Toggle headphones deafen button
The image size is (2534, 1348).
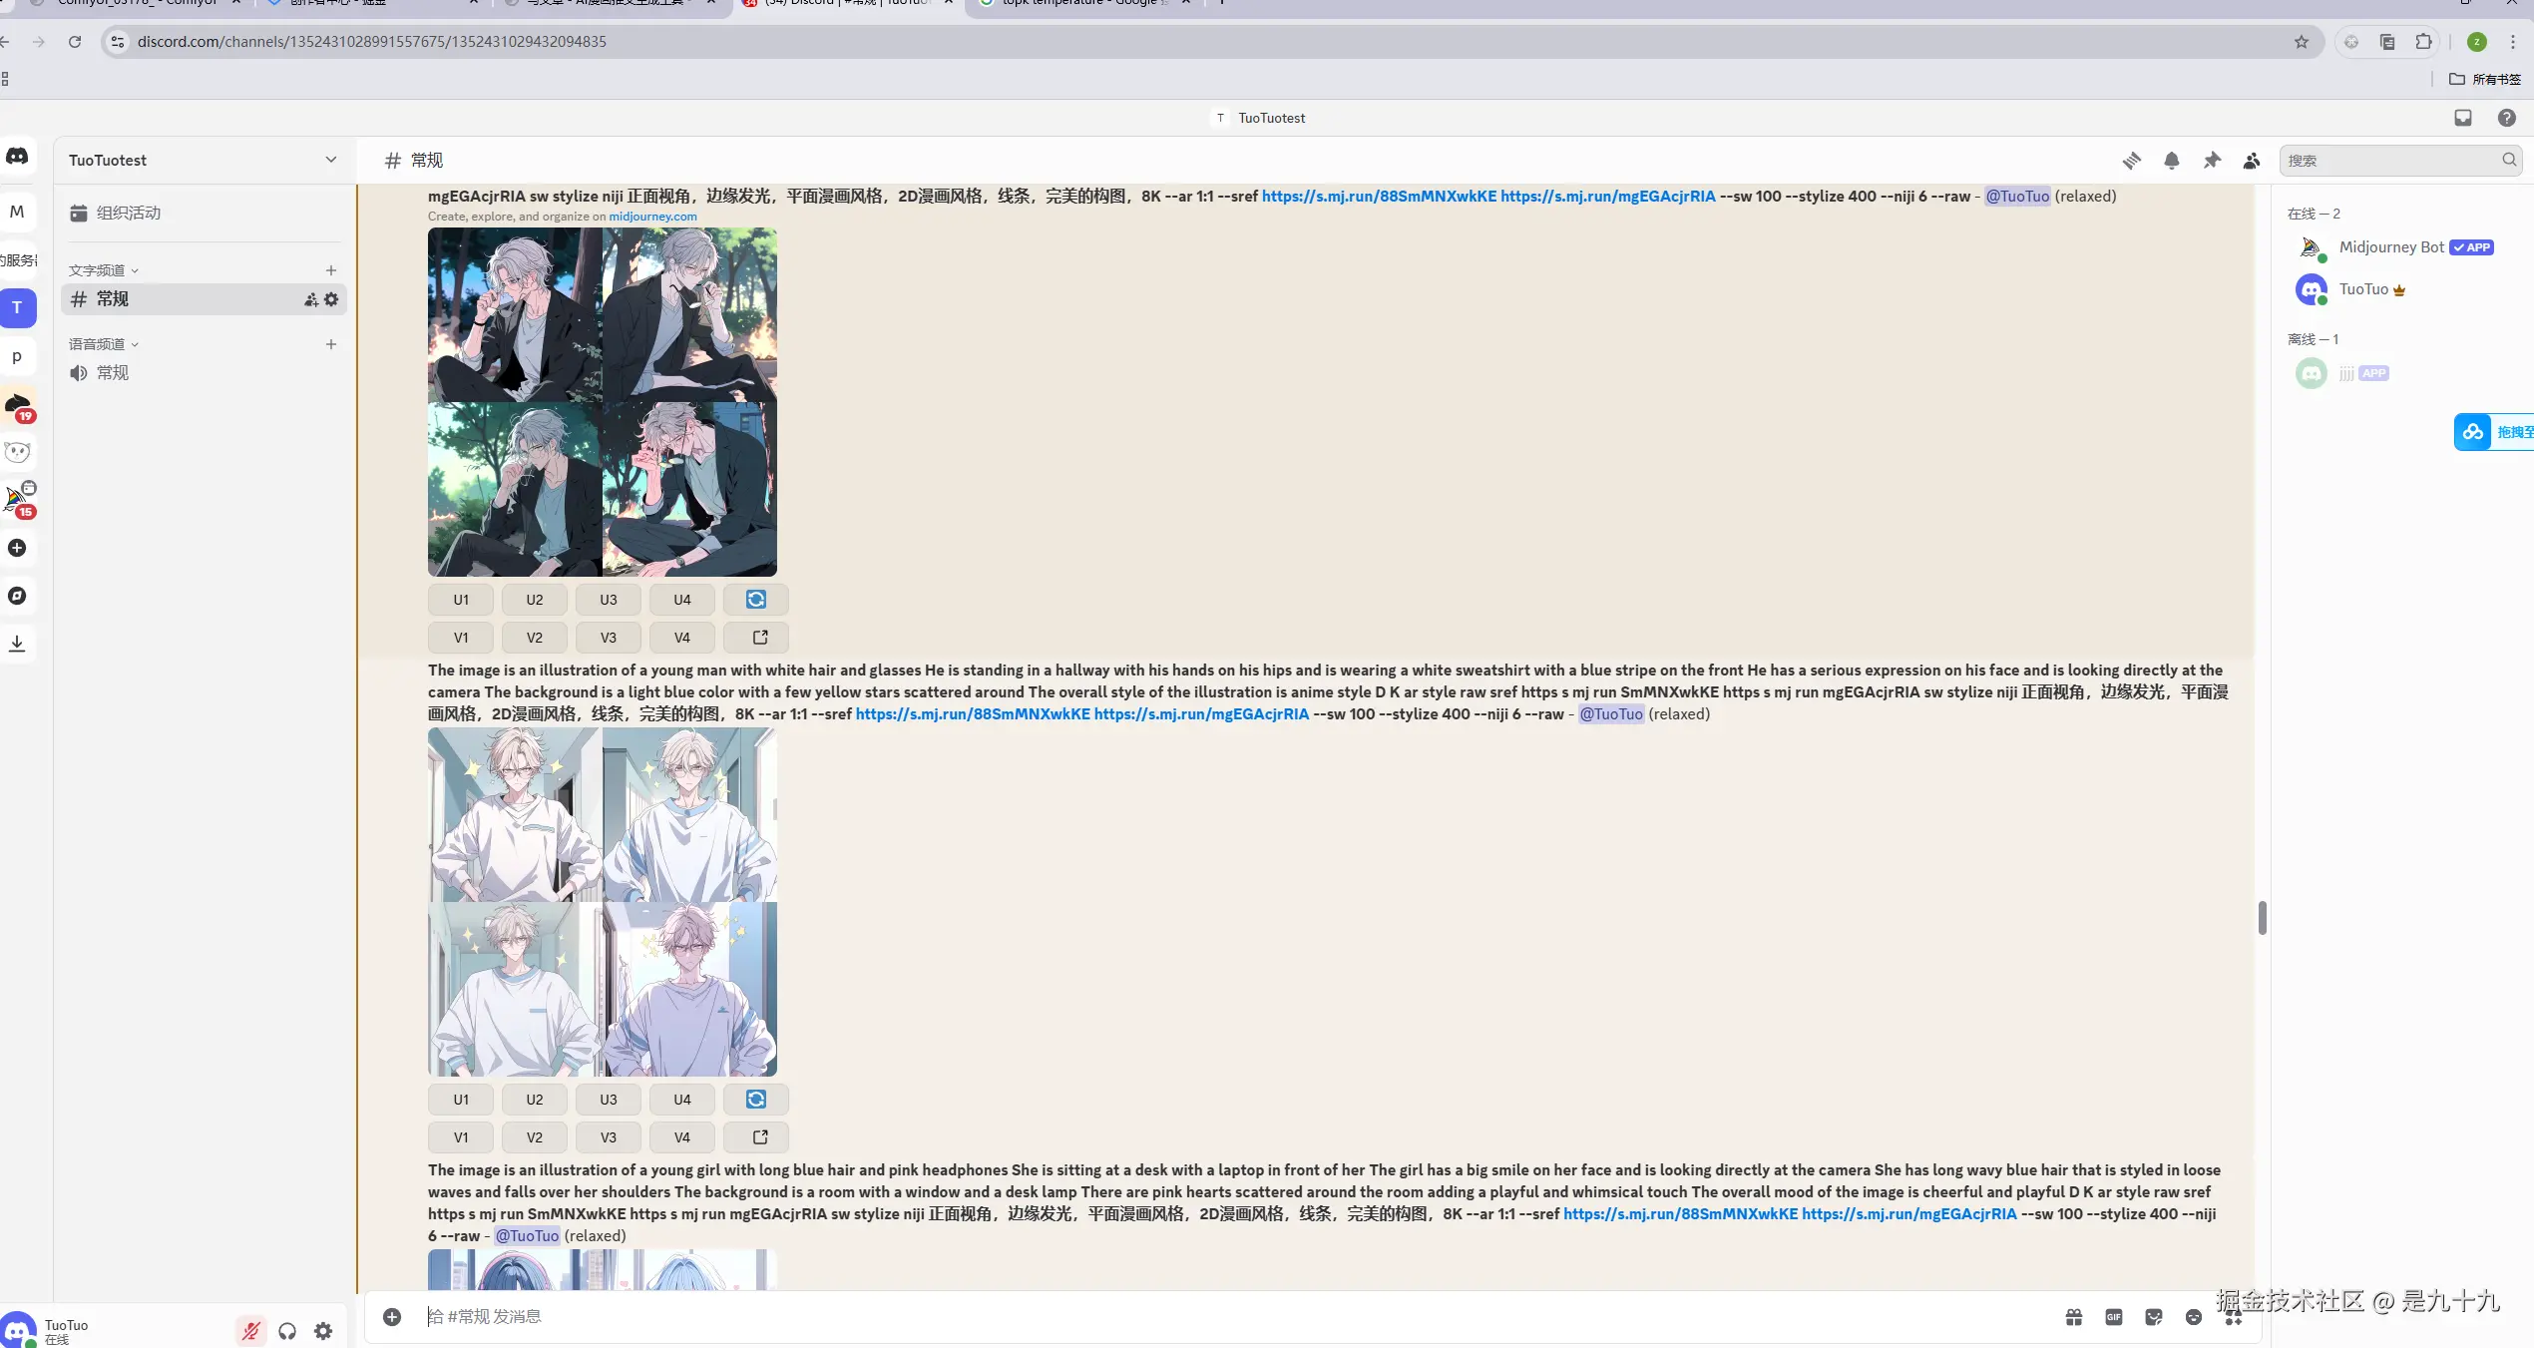287,1331
